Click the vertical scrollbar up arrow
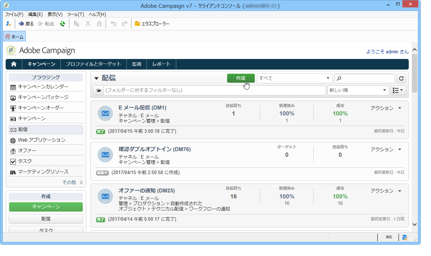 pos(414,50)
